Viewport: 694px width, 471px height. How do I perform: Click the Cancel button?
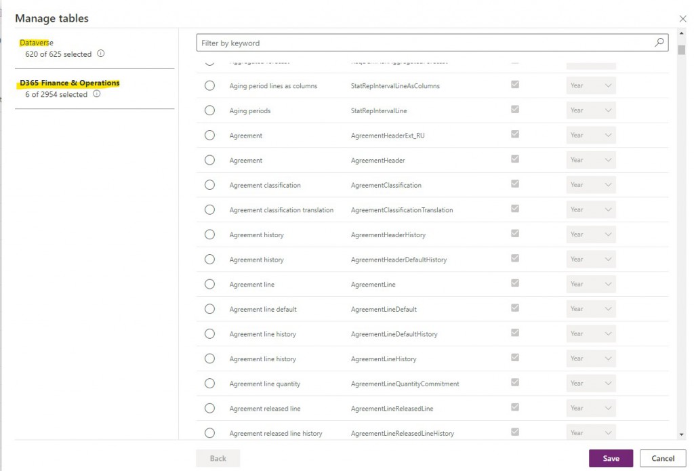pyautogui.click(x=663, y=458)
